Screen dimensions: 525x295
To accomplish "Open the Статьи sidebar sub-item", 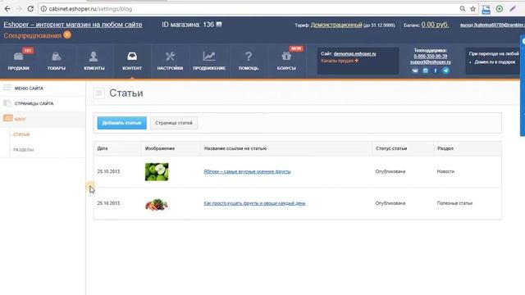I will [21, 134].
